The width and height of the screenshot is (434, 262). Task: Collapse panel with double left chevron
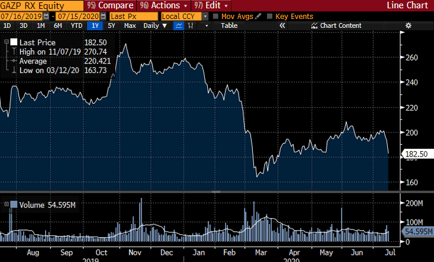(x=282, y=25)
